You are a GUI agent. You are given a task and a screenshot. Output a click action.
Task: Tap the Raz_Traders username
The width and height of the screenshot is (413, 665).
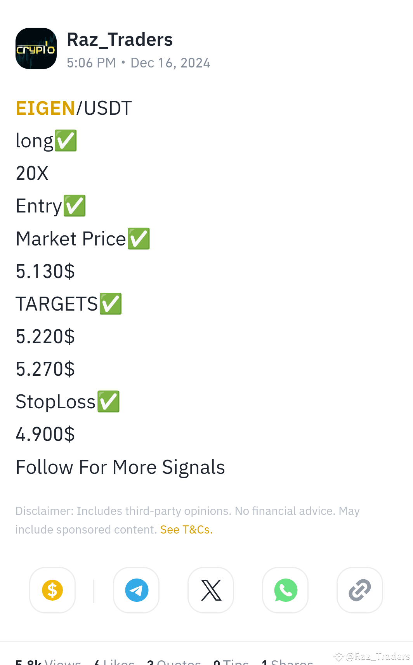tap(120, 40)
